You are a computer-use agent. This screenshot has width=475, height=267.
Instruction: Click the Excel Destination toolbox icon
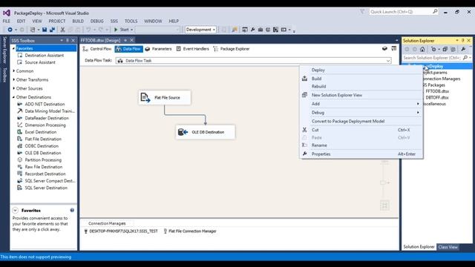20,132
